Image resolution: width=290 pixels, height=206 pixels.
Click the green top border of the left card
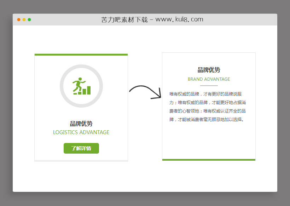tap(81, 54)
